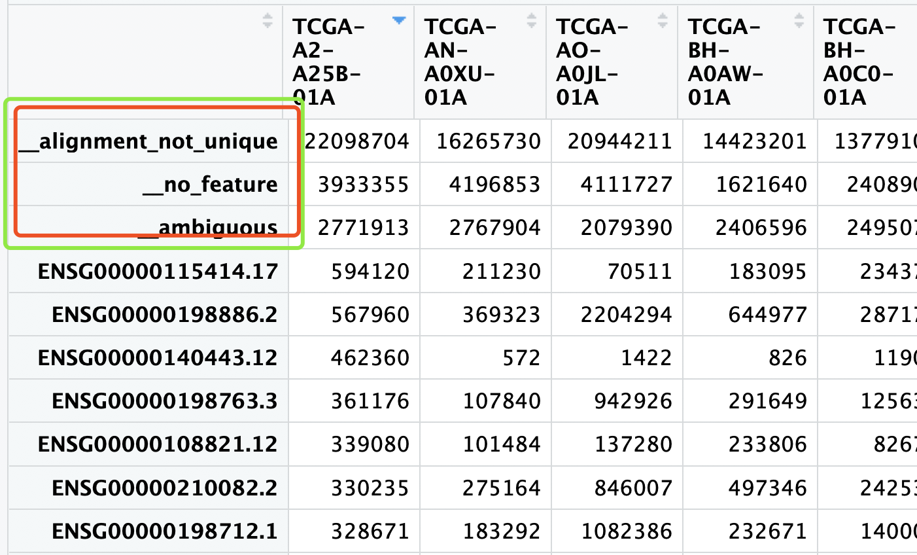Click the cell with value 183095

pyautogui.click(x=750, y=271)
